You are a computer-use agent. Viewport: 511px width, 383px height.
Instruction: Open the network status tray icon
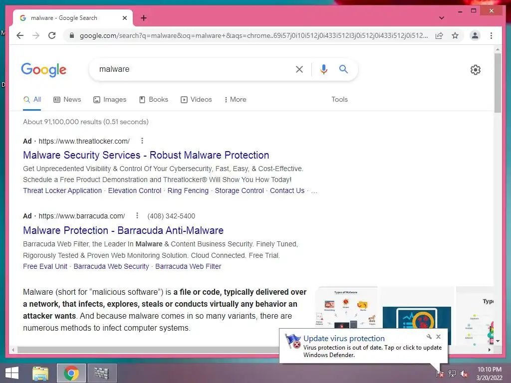pyautogui.click(x=452, y=373)
